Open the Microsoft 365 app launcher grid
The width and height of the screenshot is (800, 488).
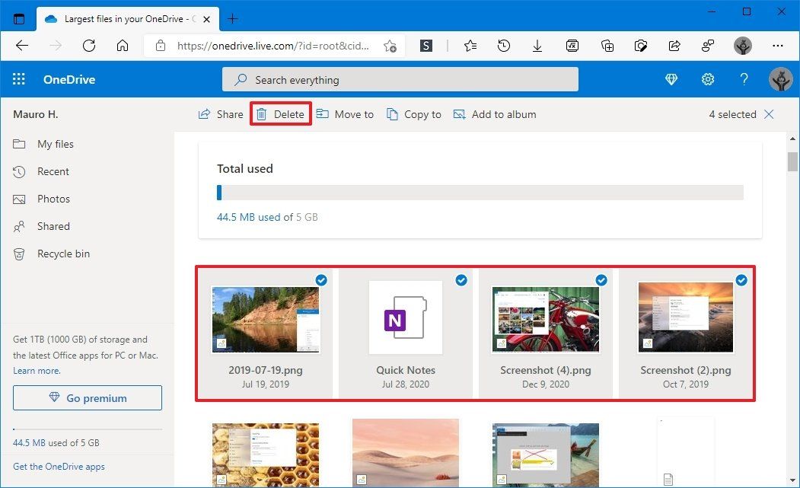coord(18,78)
